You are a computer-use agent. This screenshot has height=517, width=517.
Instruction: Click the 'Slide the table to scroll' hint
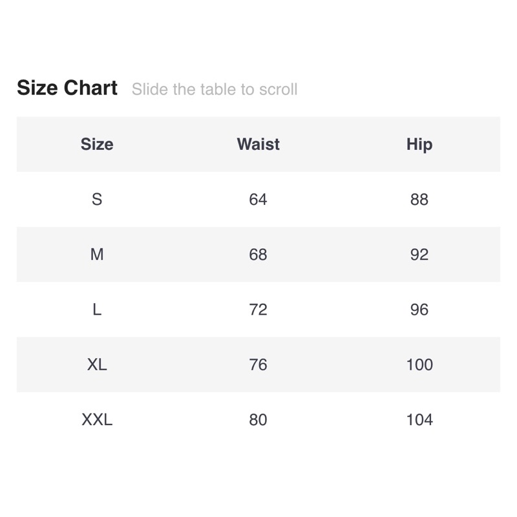[215, 89]
